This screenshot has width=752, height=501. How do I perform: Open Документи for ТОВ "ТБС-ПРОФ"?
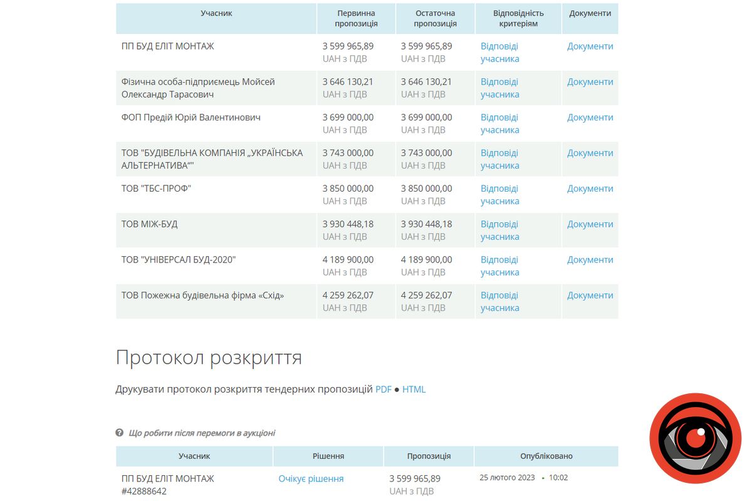(590, 189)
